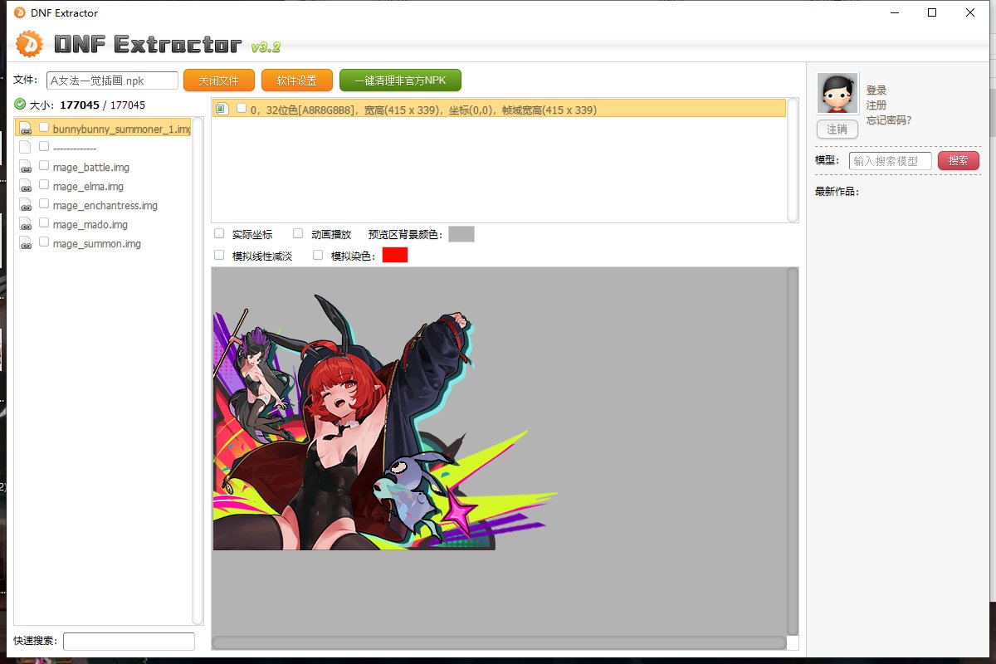This screenshot has height=664, width=996.
Task: Click the DNF Extractor logo icon
Action: pos(29,43)
